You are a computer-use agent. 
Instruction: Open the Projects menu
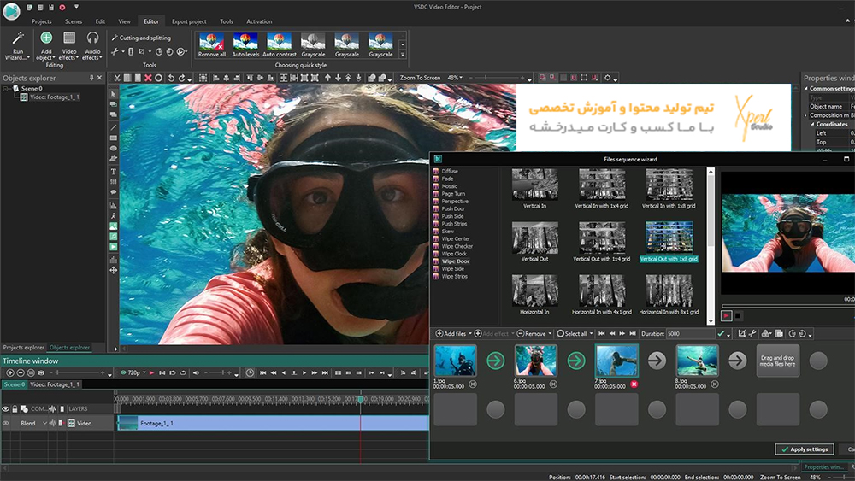tap(41, 21)
